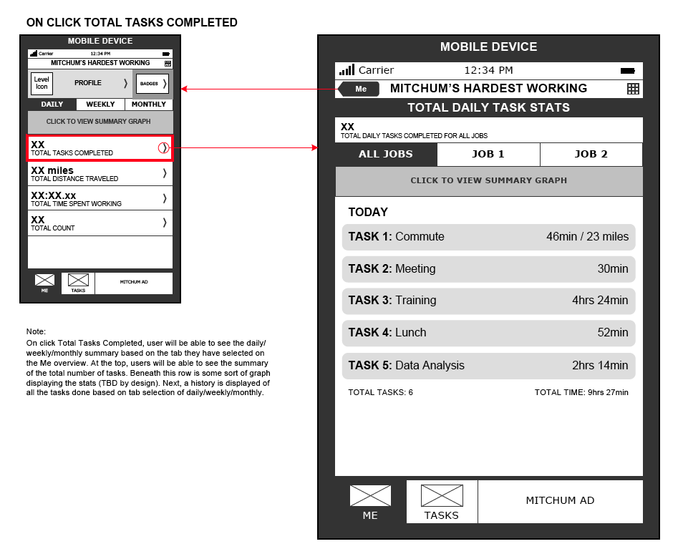The height and width of the screenshot is (559, 678).
Task: Click 12:34 PM time in small device
Action: (100, 54)
